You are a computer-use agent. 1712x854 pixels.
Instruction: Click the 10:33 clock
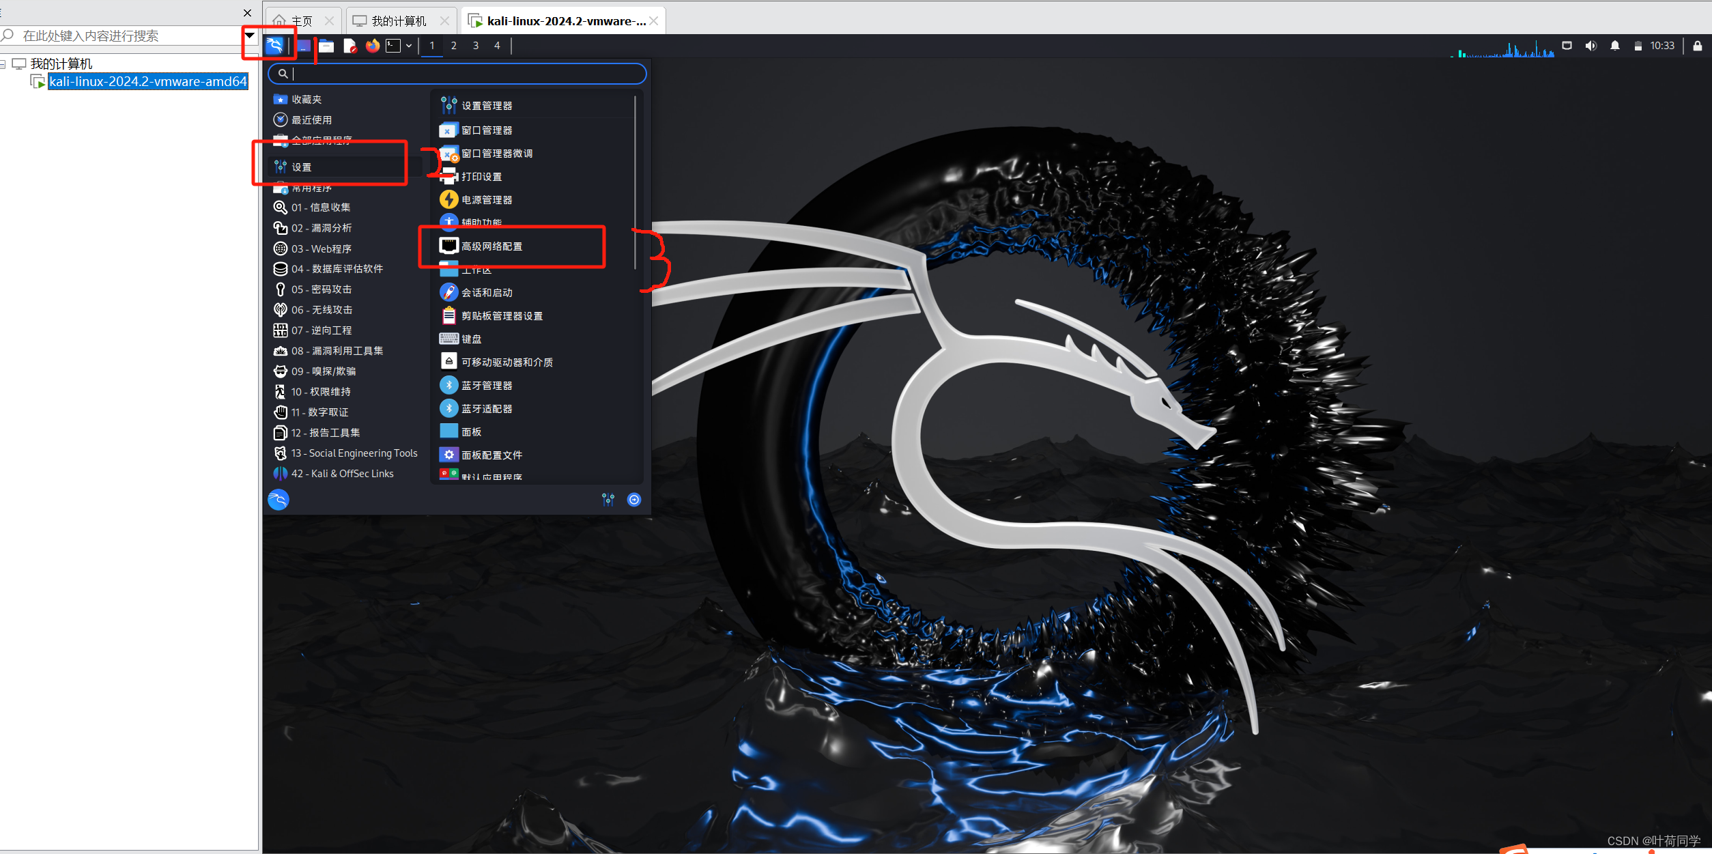tap(1662, 46)
